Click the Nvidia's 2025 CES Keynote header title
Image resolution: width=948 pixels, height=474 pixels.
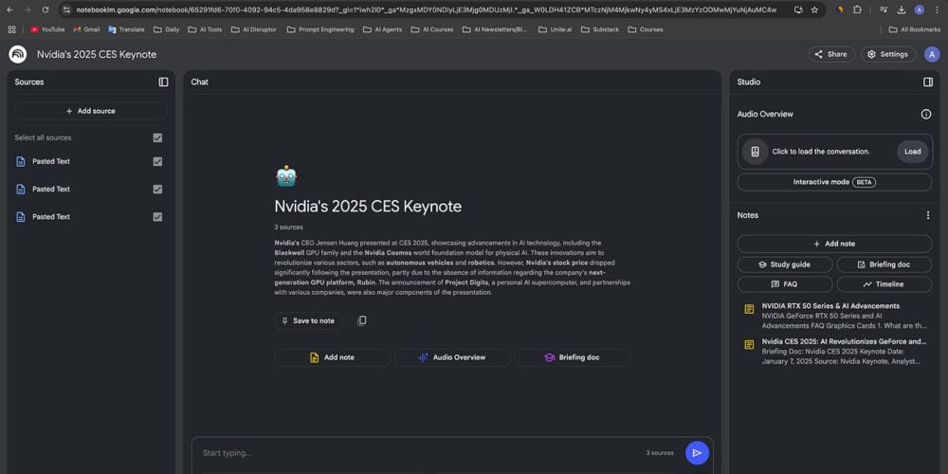(97, 54)
